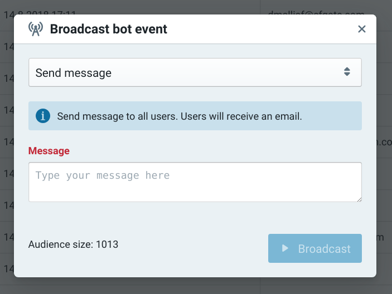Click the red Message field label

(49, 151)
